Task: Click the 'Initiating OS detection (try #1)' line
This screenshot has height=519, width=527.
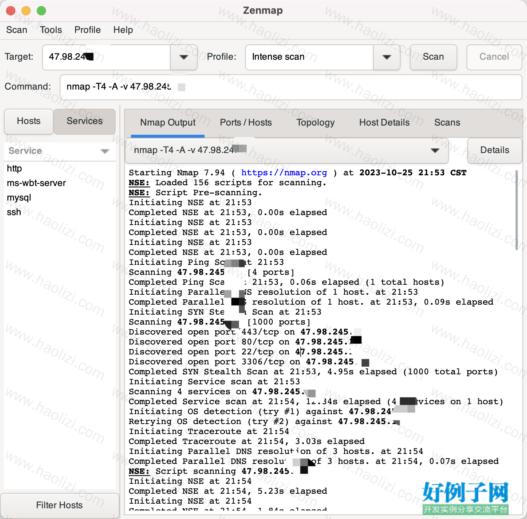Action: click(x=272, y=411)
